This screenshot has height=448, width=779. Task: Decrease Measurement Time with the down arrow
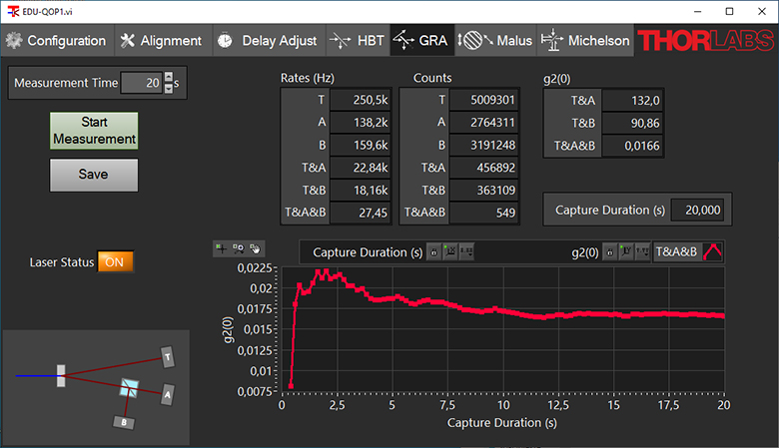pyautogui.click(x=168, y=88)
